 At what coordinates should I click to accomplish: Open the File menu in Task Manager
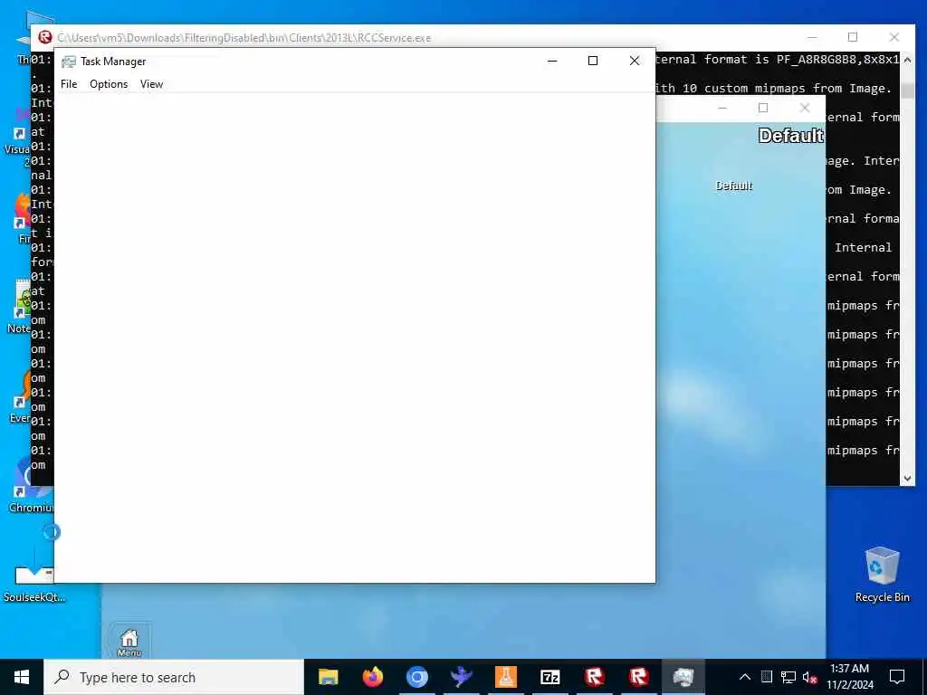69,84
